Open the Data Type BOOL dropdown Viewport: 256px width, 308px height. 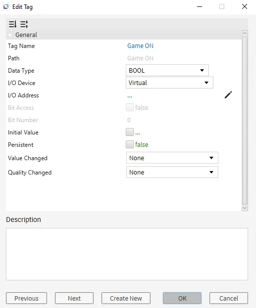tap(167, 70)
